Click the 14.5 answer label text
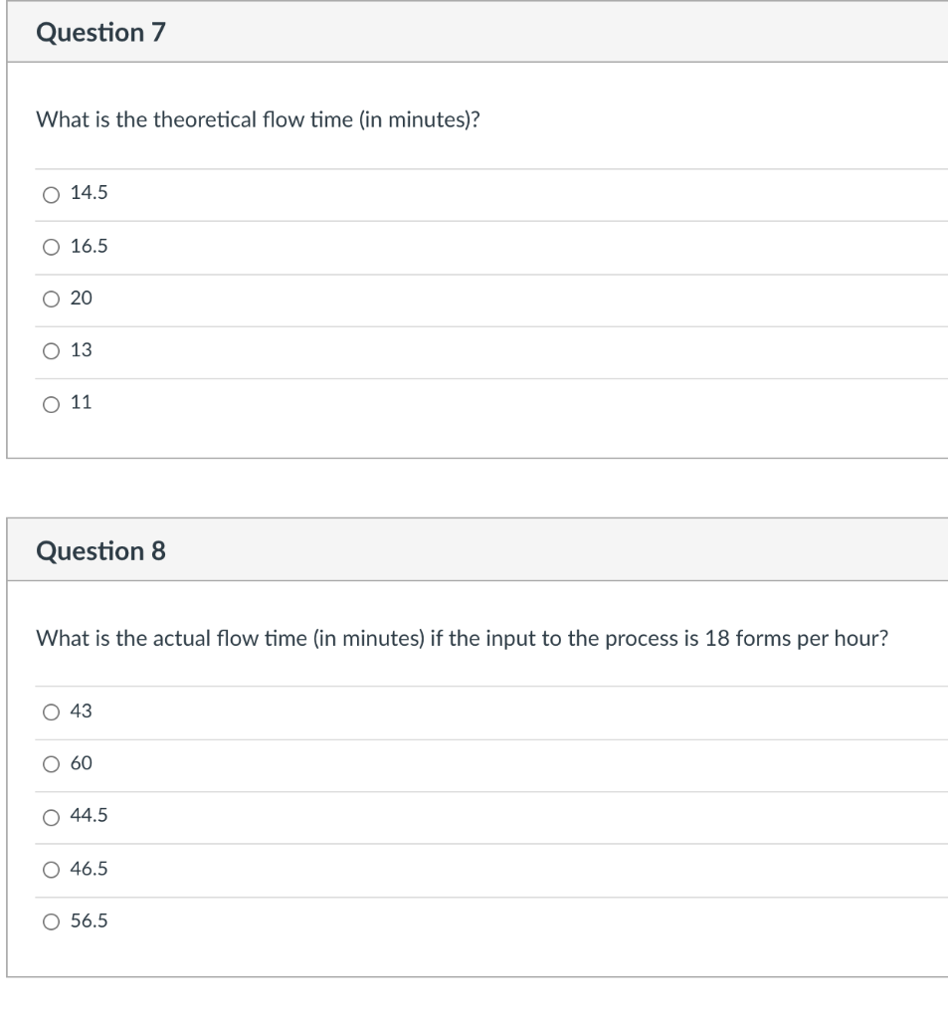Screen dimensions: 948x1019 pos(88,193)
